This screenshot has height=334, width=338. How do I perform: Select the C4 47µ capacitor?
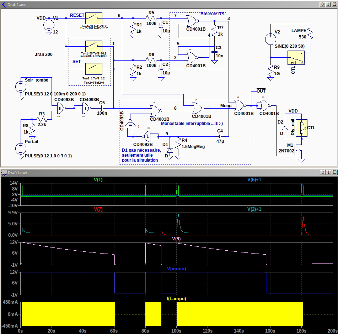coord(220,136)
